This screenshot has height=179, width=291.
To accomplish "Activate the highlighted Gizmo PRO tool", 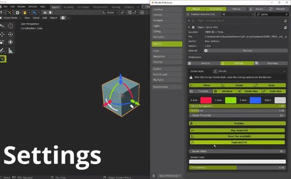I will coord(3,59).
